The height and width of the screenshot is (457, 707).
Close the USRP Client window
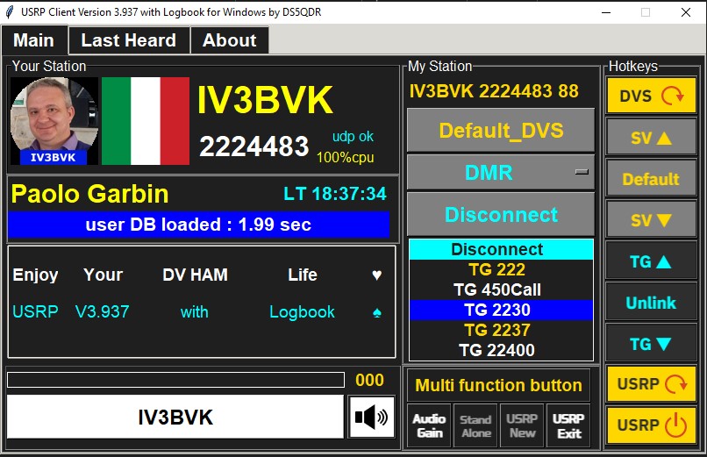coord(686,12)
